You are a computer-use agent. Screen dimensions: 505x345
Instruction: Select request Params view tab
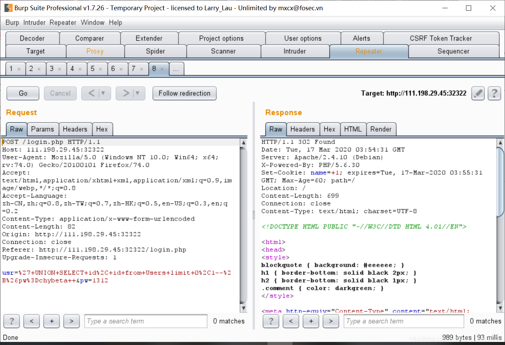[43, 129]
